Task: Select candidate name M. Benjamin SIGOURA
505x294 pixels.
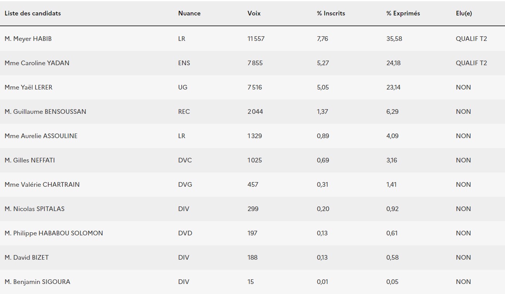Action: click(x=37, y=282)
